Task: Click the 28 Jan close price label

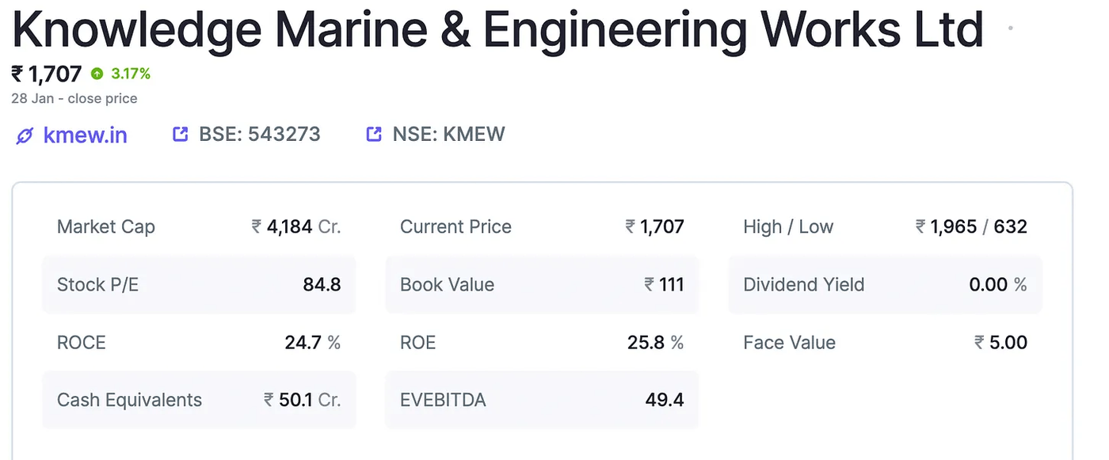Action: (x=74, y=98)
